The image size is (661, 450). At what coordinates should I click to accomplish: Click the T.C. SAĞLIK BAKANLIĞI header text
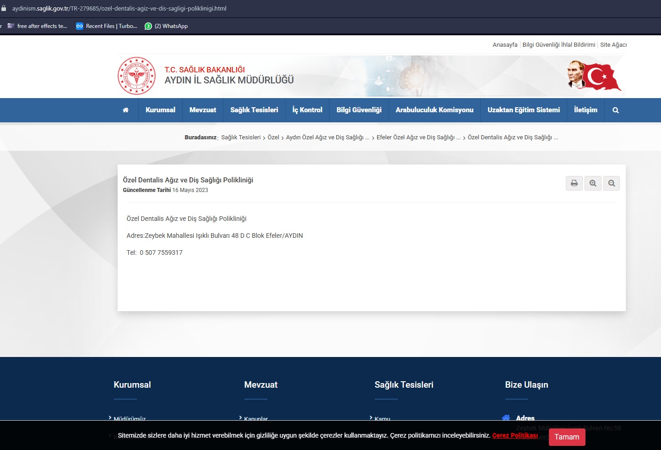[205, 70]
